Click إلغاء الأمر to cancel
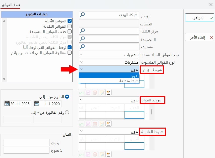The height and width of the screenshot is (158, 215). coord(199,37)
